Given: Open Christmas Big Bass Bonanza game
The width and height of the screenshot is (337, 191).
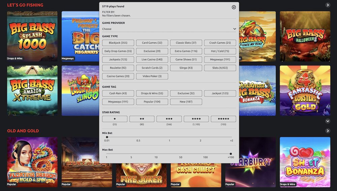Looking at the screenshot, I should tap(257, 91).
